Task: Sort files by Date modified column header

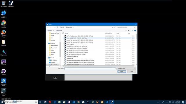Action: tap(108, 34)
